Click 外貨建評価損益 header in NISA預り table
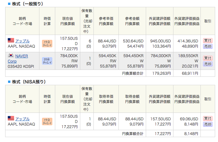Screen dimensions: 218x142 click(187, 99)
